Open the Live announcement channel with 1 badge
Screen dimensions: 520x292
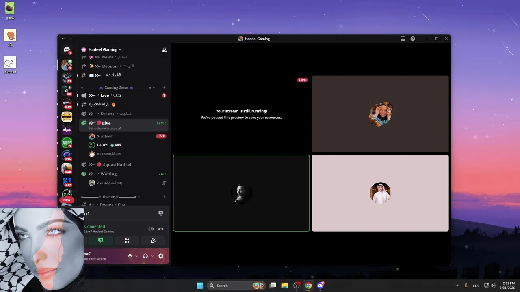point(123,95)
